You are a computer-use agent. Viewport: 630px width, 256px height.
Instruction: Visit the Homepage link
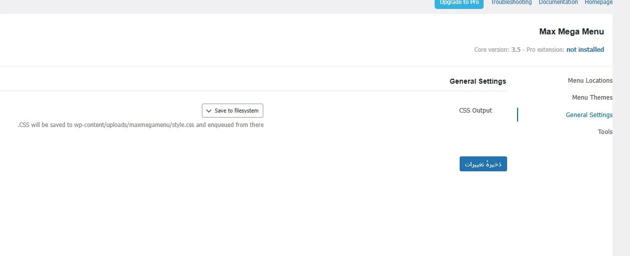(599, 2)
